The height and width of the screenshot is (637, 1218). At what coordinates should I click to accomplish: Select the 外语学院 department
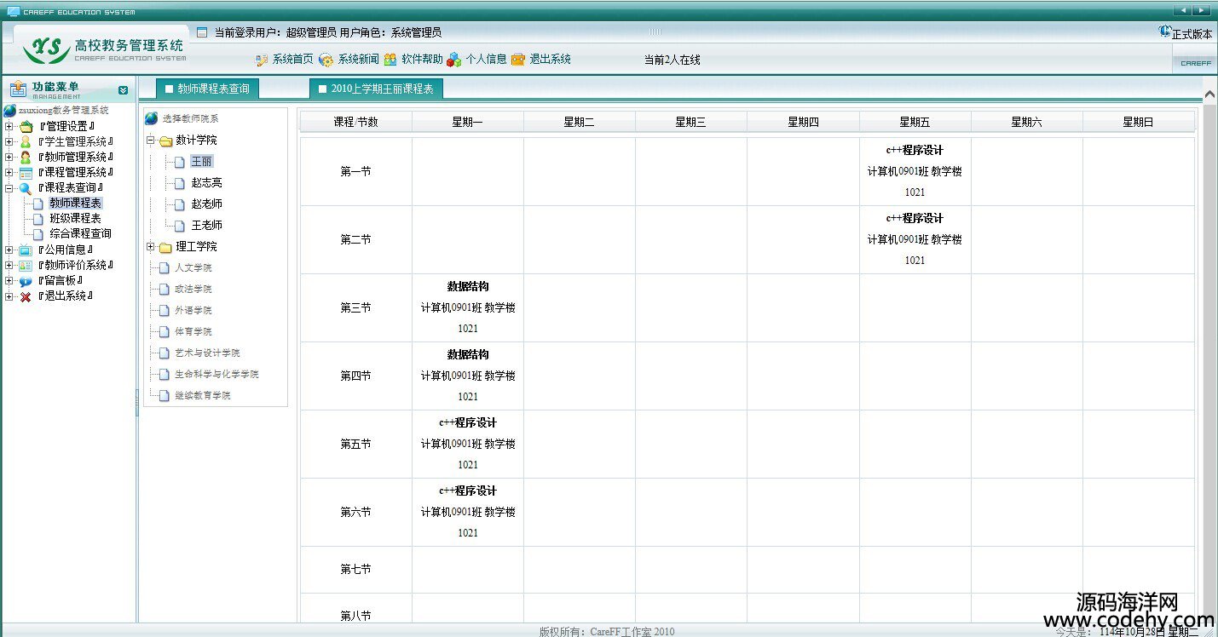193,311
